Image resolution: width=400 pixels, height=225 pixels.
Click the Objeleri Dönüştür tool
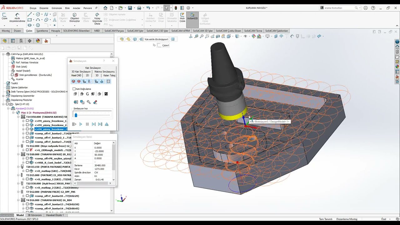74,18
